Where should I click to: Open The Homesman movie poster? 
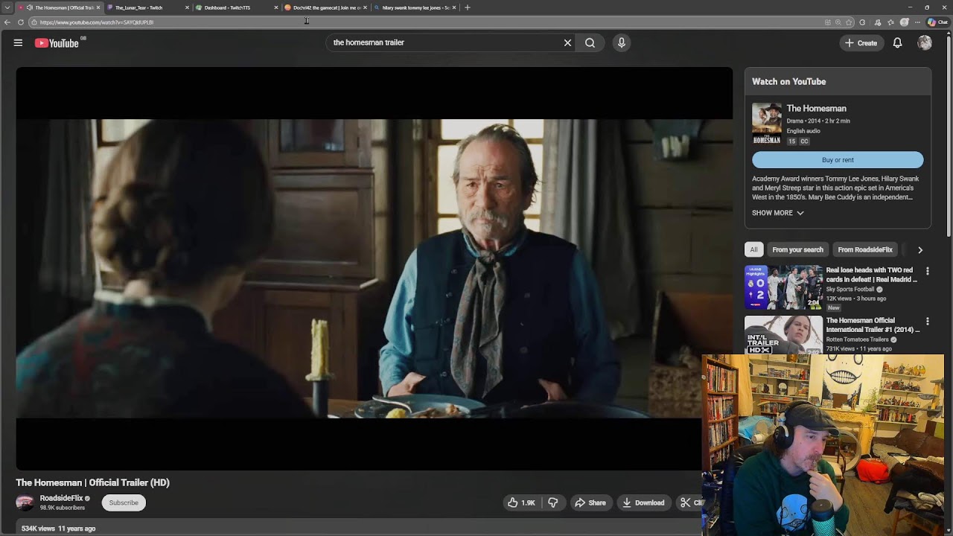tap(767, 124)
